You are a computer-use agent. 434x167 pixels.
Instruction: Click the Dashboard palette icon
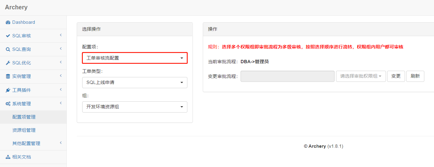tap(8, 22)
